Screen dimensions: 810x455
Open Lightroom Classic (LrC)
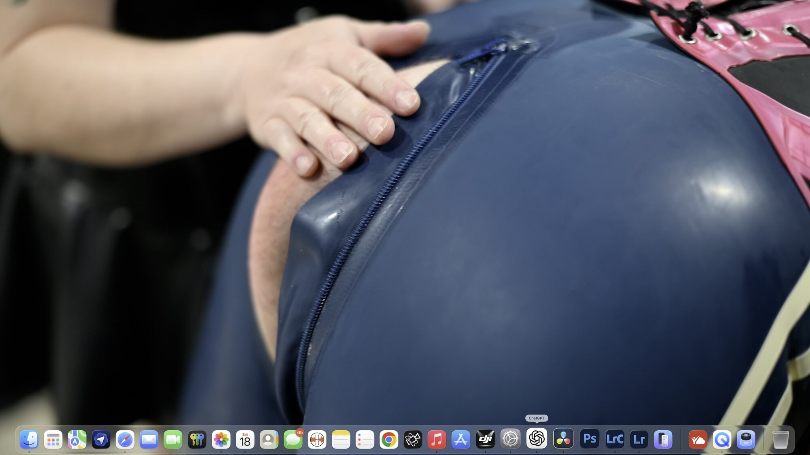point(614,439)
